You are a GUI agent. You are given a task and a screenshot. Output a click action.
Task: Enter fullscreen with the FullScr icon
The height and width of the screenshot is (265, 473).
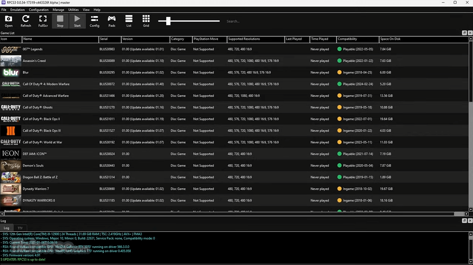pyautogui.click(x=43, y=21)
